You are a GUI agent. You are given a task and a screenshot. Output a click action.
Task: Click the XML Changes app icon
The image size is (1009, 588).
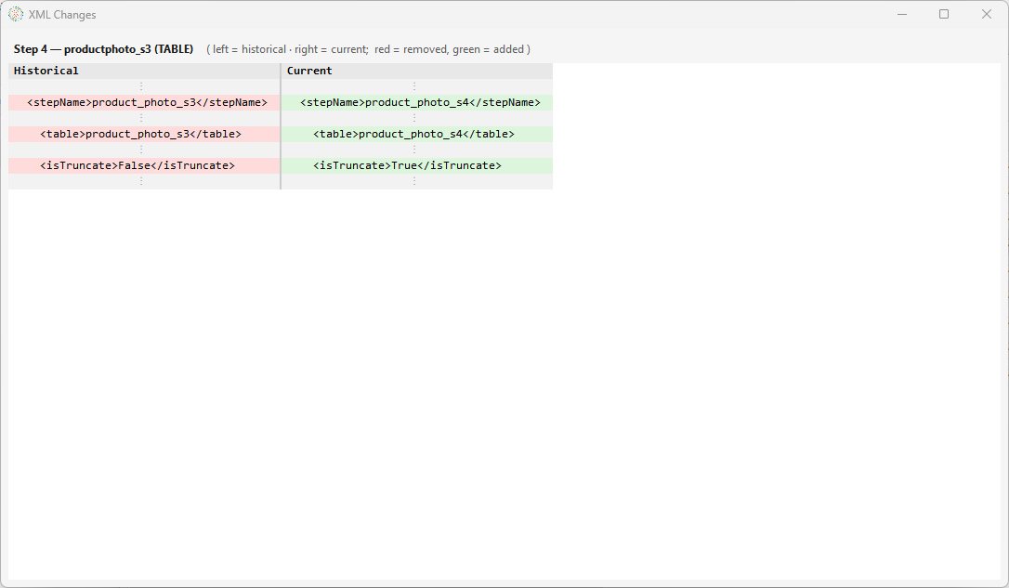[x=16, y=14]
